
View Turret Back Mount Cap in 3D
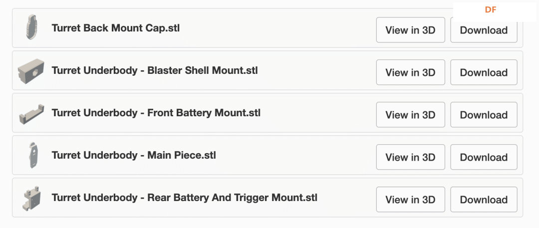click(x=410, y=30)
